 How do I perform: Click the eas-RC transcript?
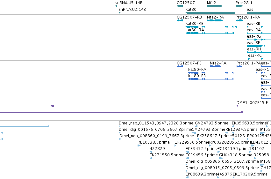click(260, 59)
